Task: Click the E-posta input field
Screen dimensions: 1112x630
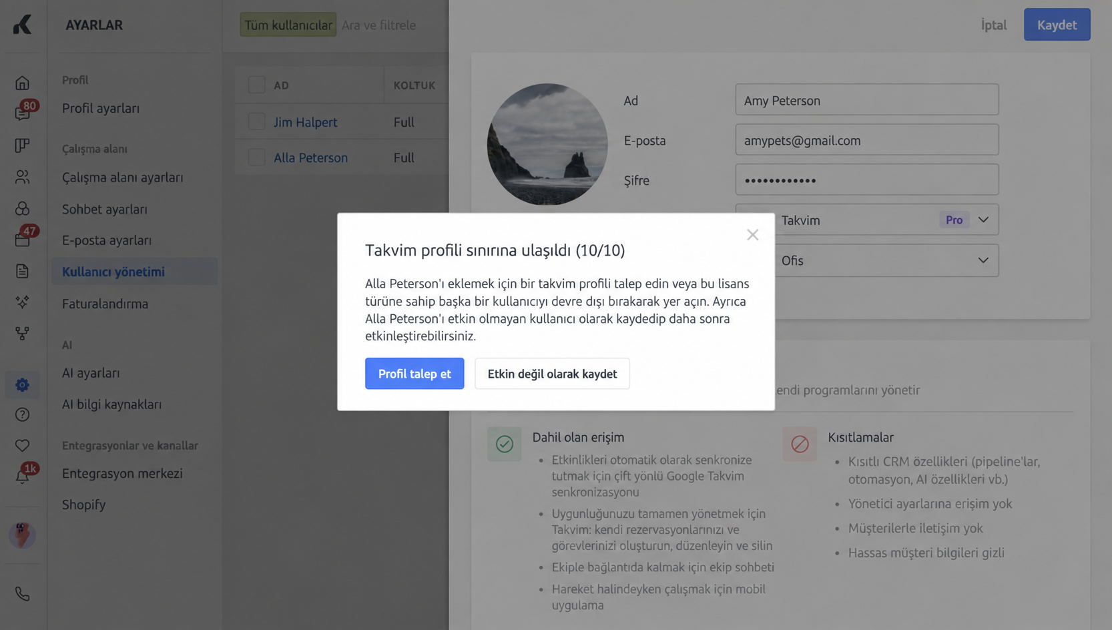Action: tap(866, 140)
